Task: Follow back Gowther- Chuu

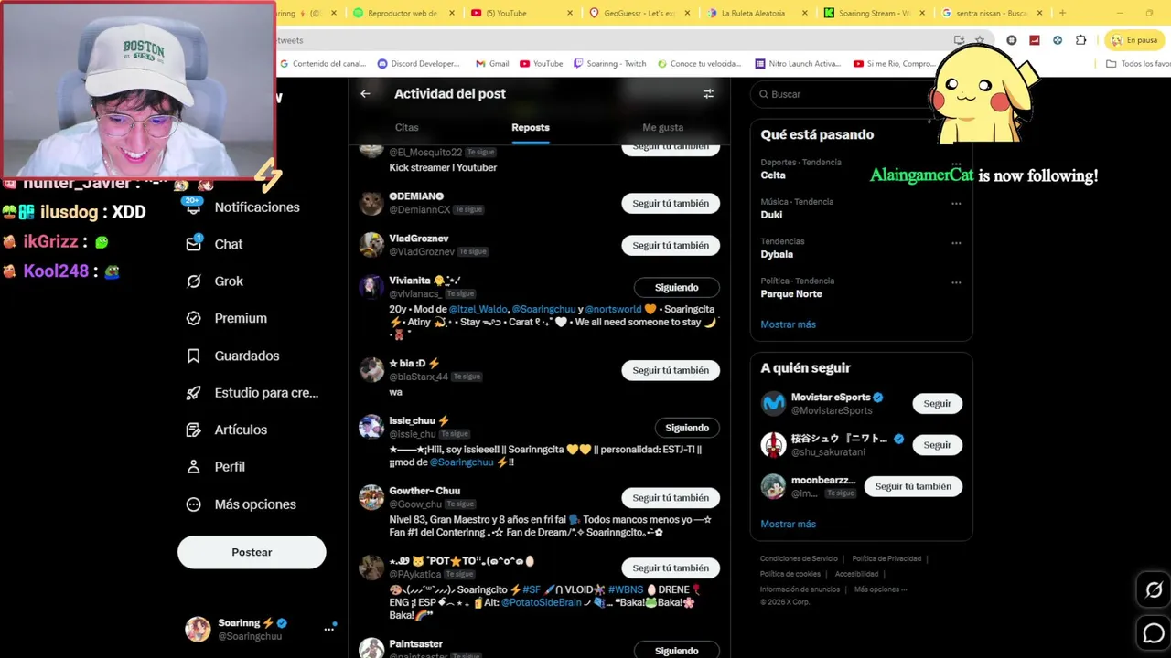Action: pyautogui.click(x=671, y=498)
